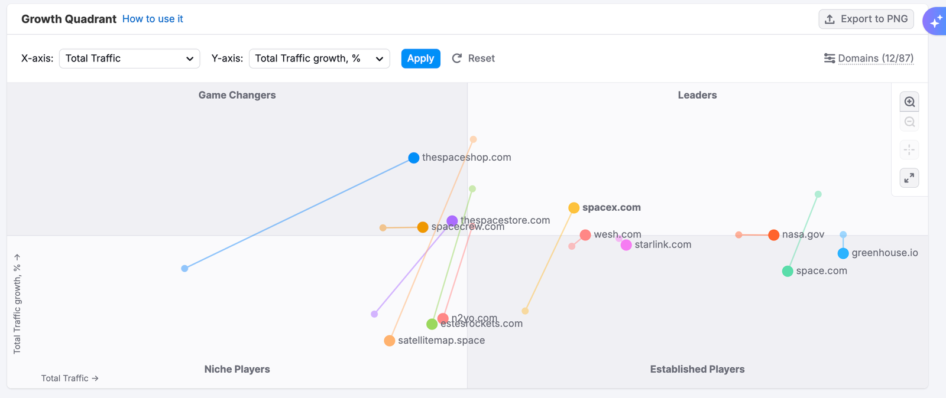
Task: Click the recenter chart crosshair icon
Action: coord(909,150)
